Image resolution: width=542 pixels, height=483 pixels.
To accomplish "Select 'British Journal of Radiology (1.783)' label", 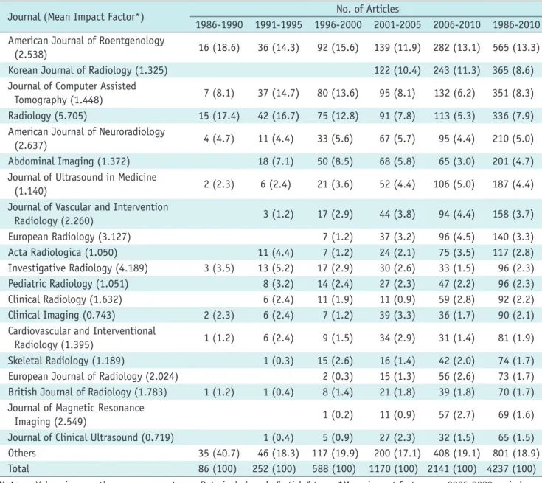I will coord(87,392).
